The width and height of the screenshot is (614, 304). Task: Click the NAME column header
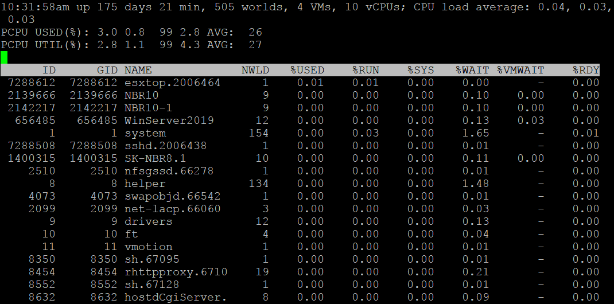coord(138,70)
